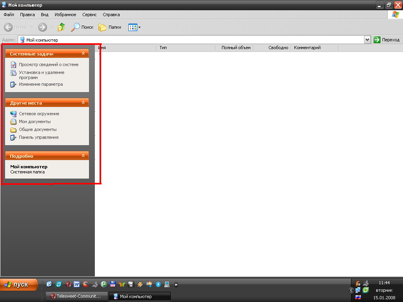Open the Правка menu

pyautogui.click(x=27, y=15)
